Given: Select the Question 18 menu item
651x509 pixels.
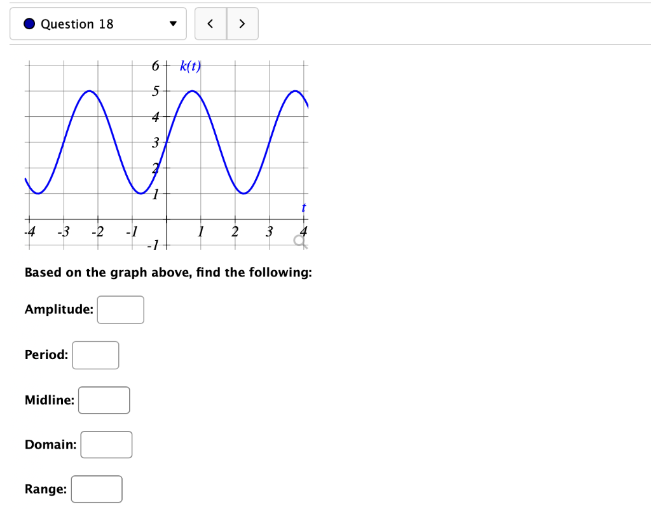Looking at the screenshot, I should 76,24.
